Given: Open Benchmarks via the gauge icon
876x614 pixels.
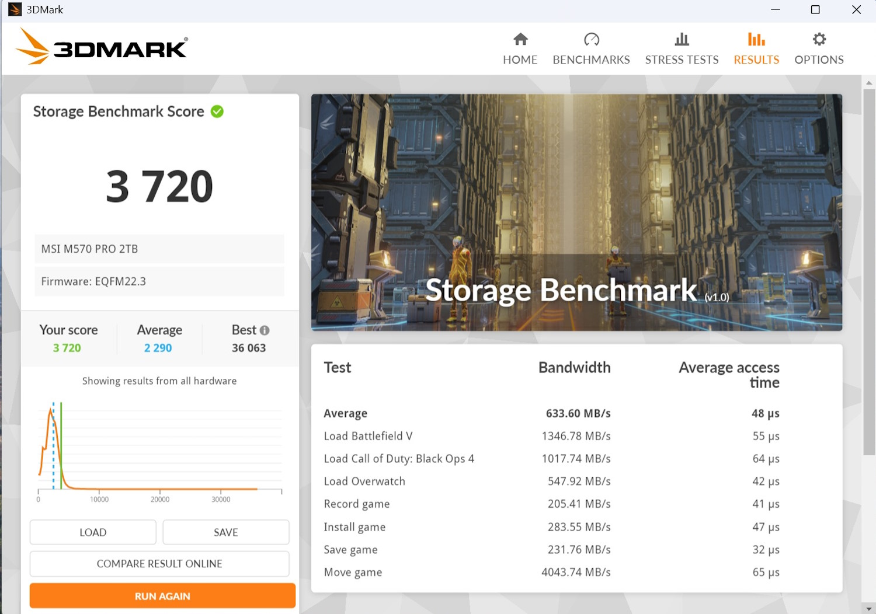Looking at the screenshot, I should pyautogui.click(x=591, y=39).
